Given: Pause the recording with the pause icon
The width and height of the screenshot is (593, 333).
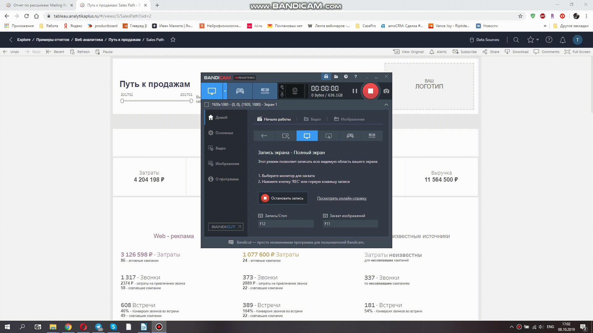Looking at the screenshot, I should tap(355, 91).
